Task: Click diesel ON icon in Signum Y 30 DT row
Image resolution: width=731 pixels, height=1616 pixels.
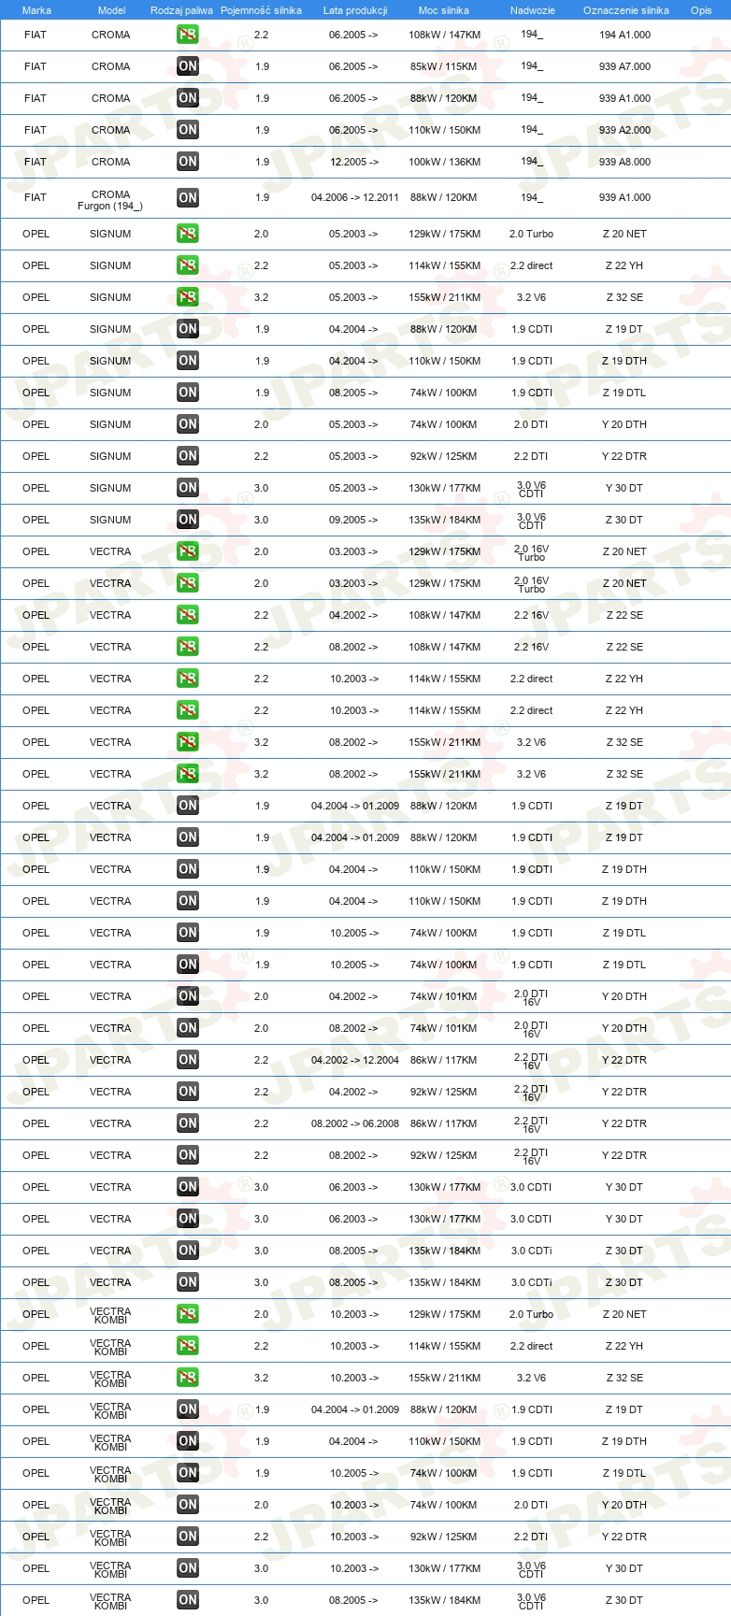Action: (188, 488)
